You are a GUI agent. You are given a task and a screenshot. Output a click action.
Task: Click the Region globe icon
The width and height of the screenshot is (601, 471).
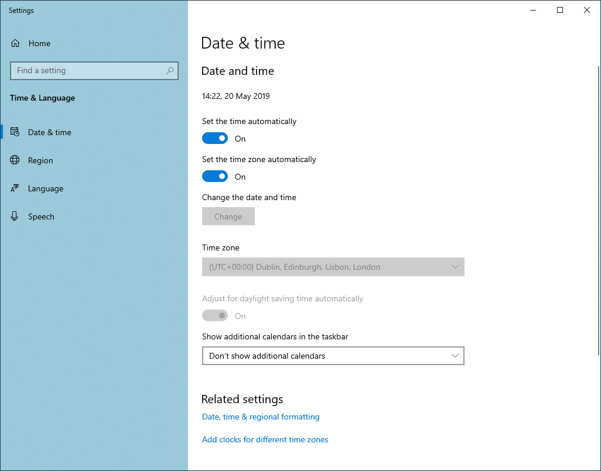click(x=16, y=160)
